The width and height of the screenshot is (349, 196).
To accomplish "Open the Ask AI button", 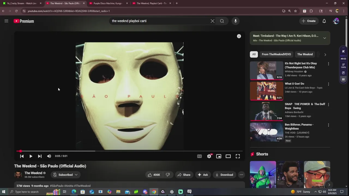I will pyautogui.click(x=203, y=175).
